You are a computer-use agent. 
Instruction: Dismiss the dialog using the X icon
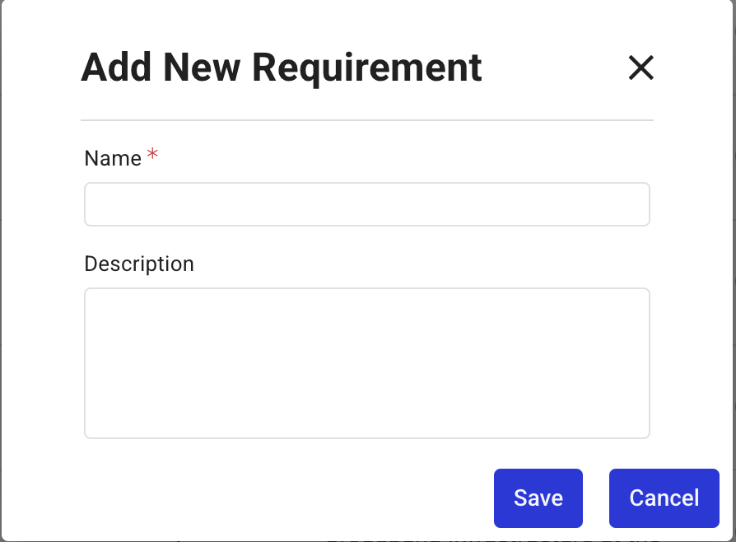pyautogui.click(x=641, y=68)
